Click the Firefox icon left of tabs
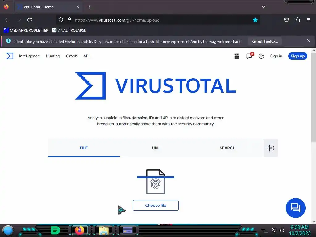316x237 pixels. [6, 7]
